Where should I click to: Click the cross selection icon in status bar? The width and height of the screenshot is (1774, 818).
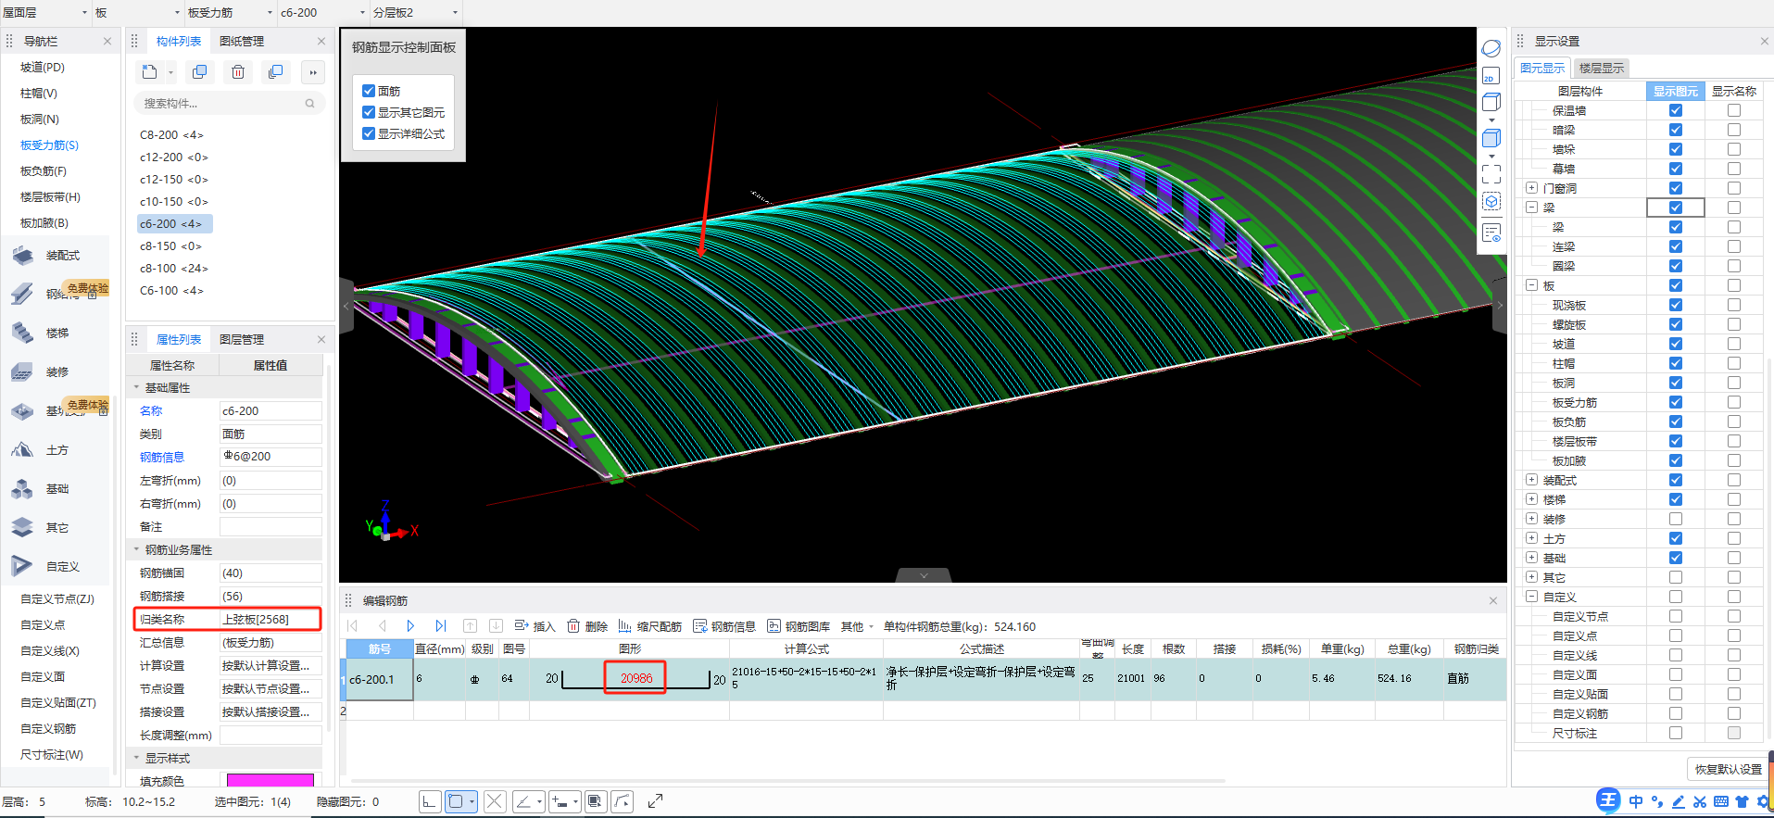(495, 801)
